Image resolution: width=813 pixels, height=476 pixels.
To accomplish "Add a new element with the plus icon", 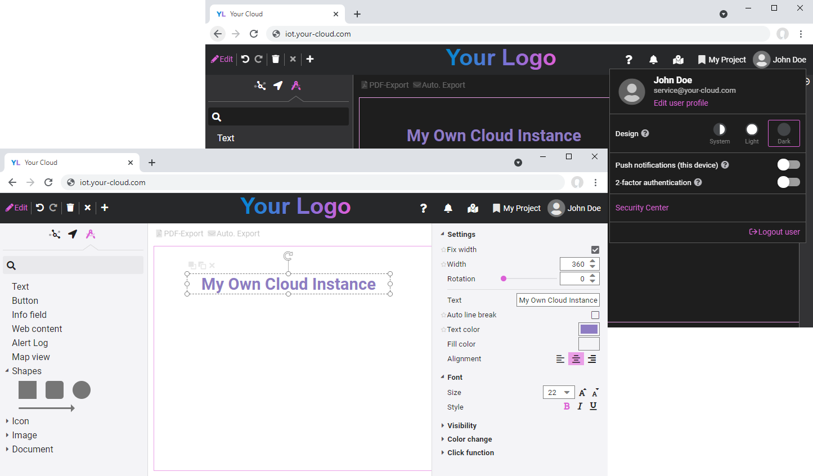I will coord(104,208).
